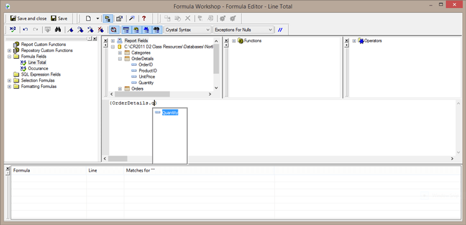466x225 pixels.
Task: Click the Matches for column header
Action: (x=199, y=170)
